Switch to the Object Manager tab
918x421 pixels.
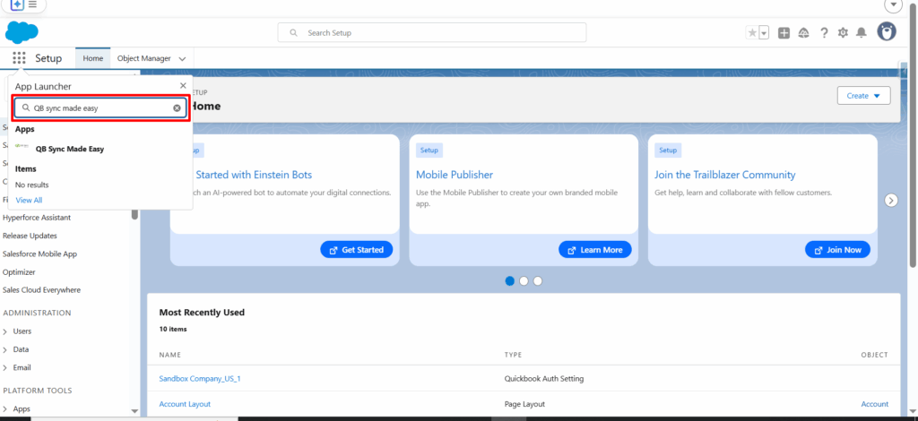[144, 58]
